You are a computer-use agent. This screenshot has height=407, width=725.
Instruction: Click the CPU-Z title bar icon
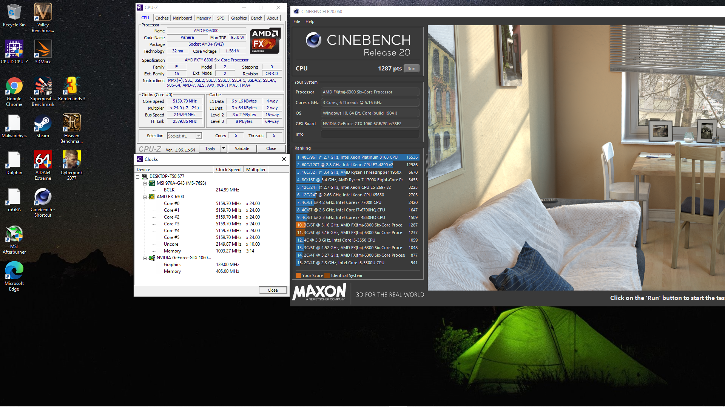[140, 7]
